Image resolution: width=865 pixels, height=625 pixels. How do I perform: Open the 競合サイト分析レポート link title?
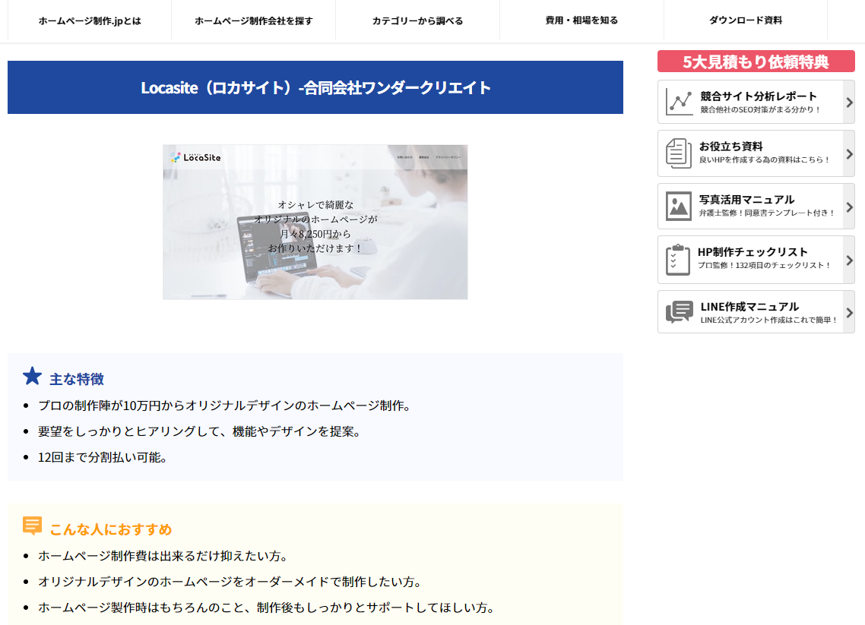tap(759, 96)
